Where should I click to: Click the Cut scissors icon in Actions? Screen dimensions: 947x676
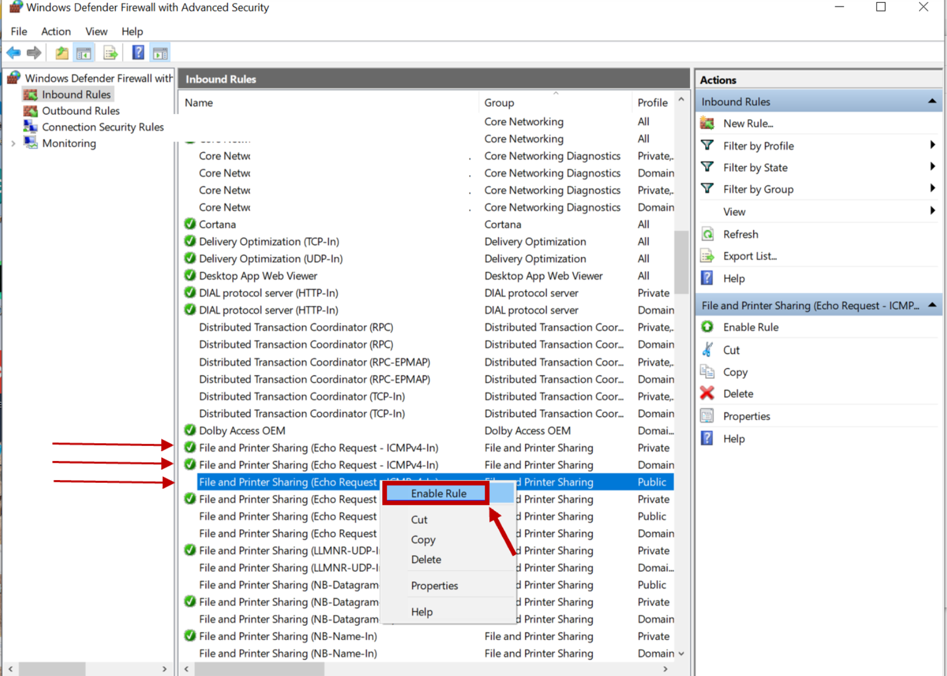[707, 349]
